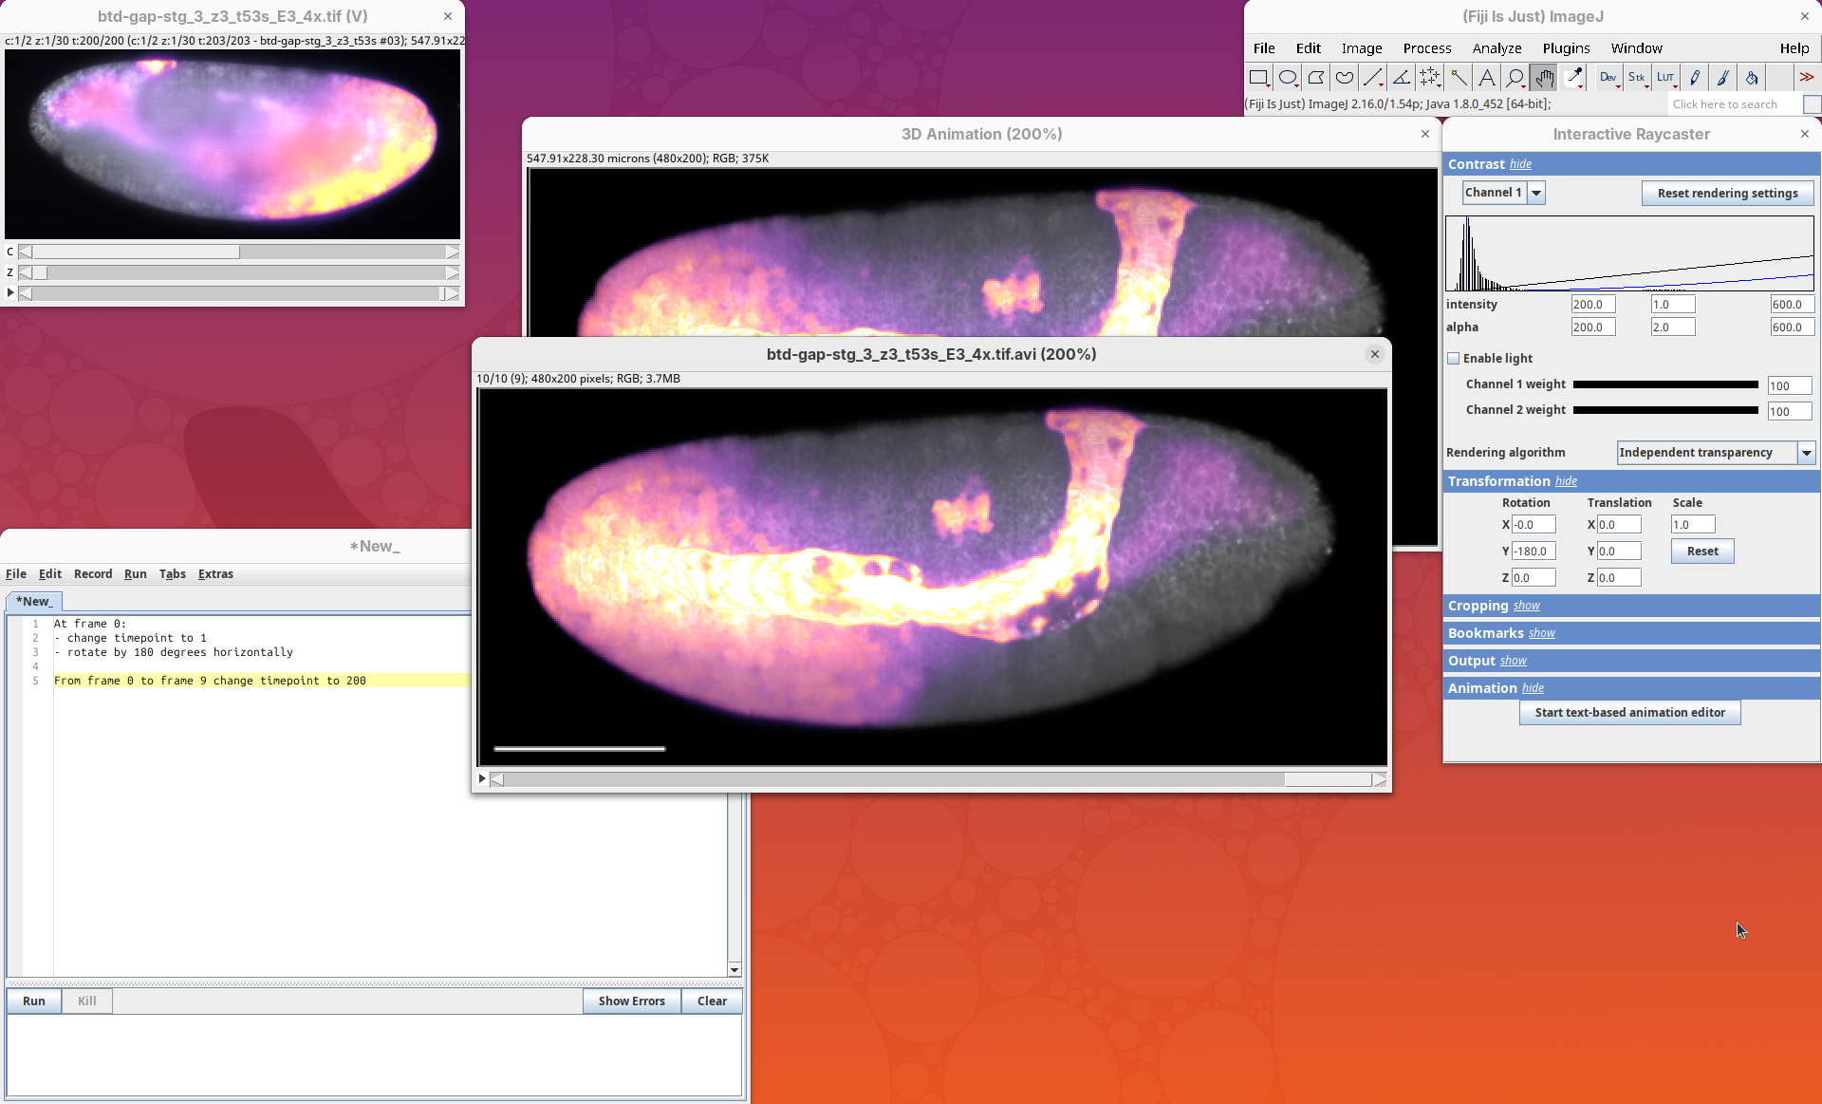Click Reset rendering settings button
Viewport: 1822px width, 1104px height.
click(1727, 194)
